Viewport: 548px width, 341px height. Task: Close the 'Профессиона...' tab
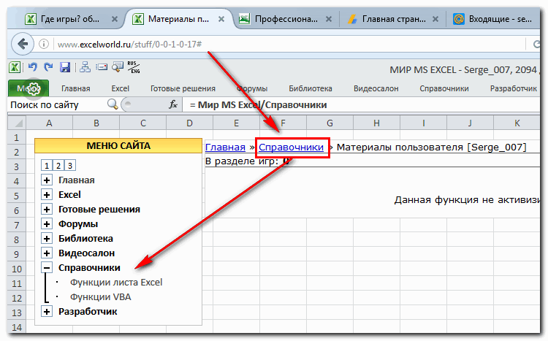pos(329,19)
